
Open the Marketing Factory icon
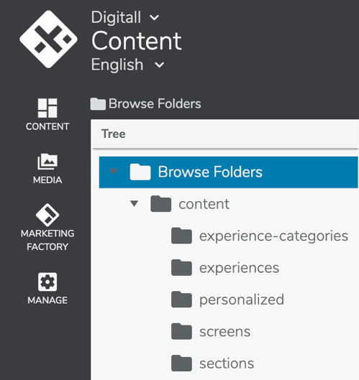coord(47,215)
